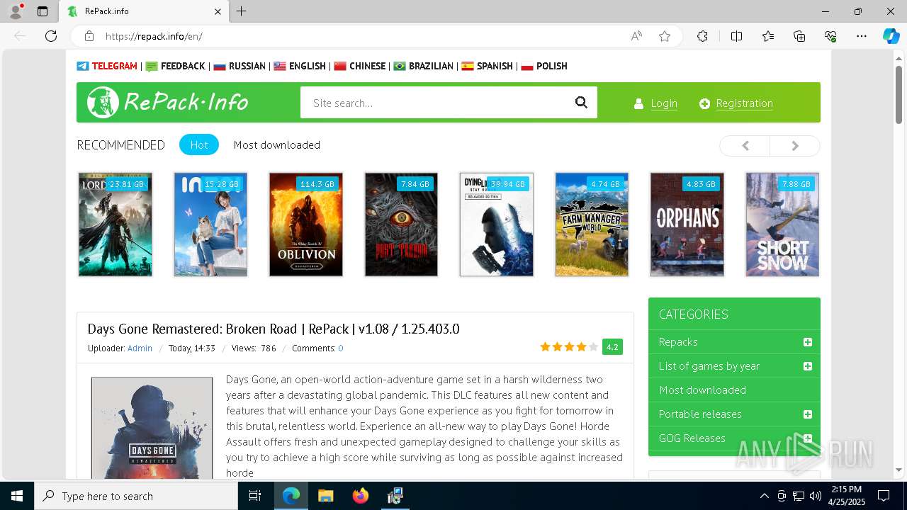The image size is (907, 510).
Task: Open a new browser tab
Action: pos(242,11)
